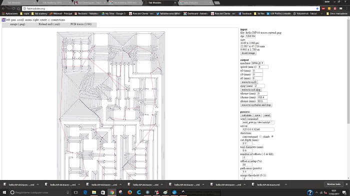Click the offset overlap (%) field
The height and width of the screenshot is (196, 350).
click(x=247, y=165)
